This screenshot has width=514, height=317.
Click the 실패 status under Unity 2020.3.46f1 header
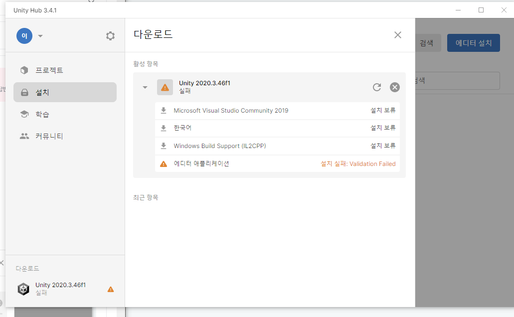point(185,91)
